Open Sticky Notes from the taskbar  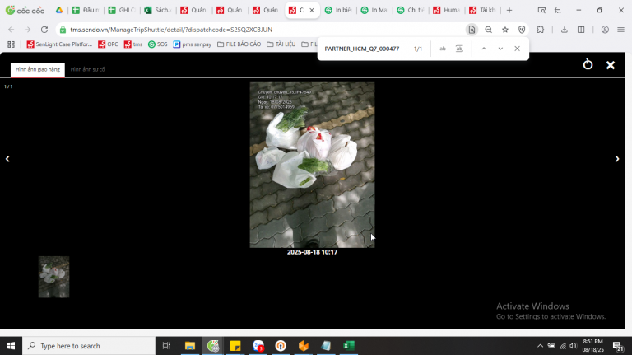(235, 346)
